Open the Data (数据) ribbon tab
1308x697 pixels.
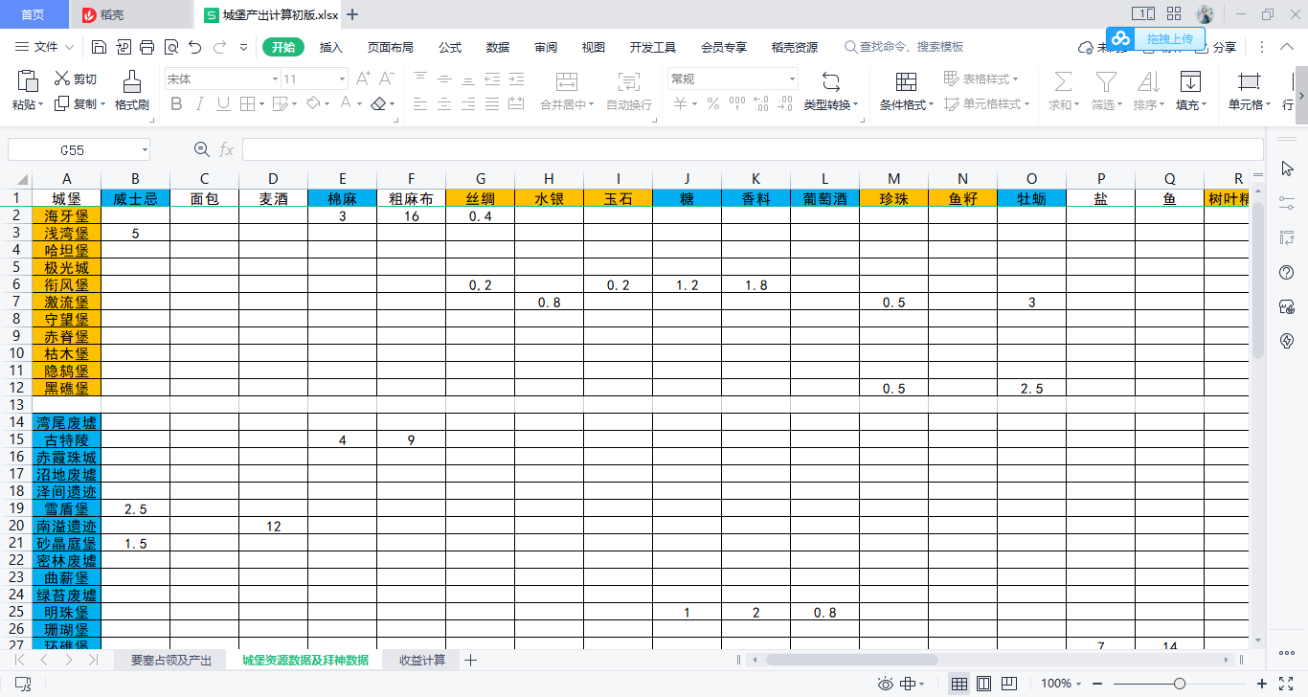coord(498,47)
